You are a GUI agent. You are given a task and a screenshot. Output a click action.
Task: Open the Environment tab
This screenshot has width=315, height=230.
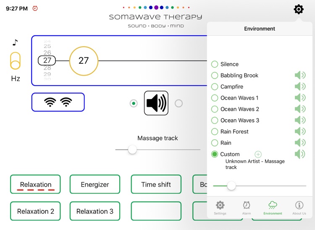[273, 208]
